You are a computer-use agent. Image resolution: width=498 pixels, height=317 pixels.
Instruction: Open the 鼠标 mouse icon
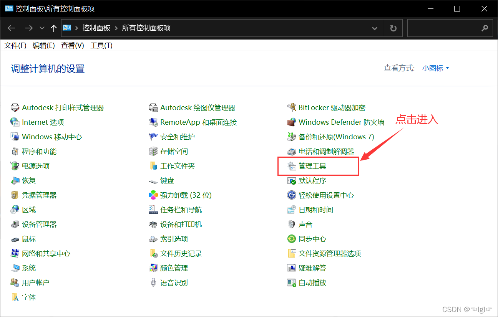(x=15, y=239)
